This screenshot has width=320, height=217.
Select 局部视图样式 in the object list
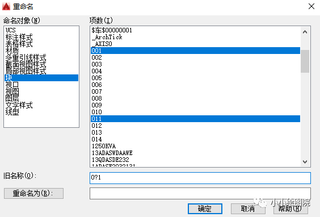[x=41, y=71]
